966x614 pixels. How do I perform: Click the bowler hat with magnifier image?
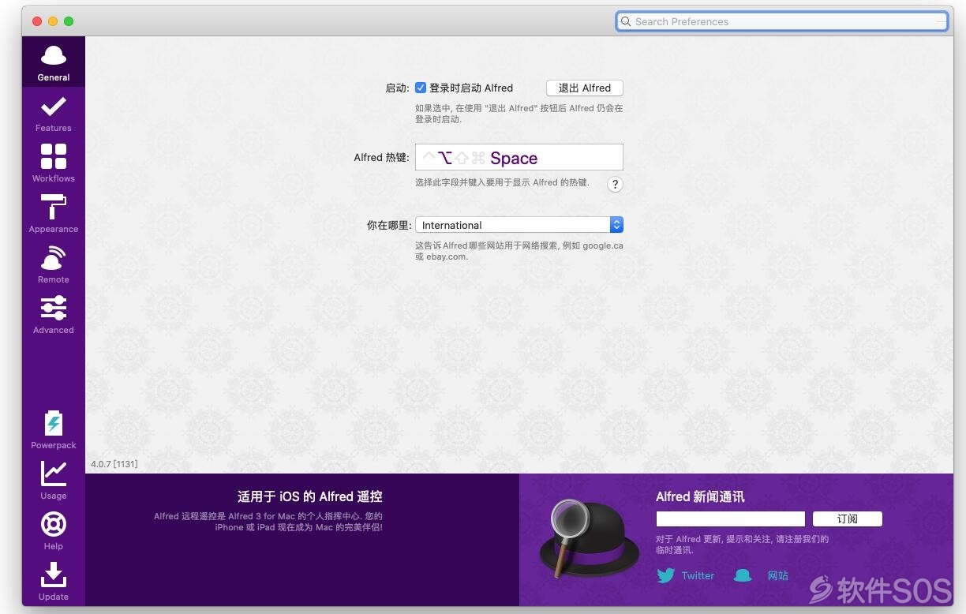589,539
